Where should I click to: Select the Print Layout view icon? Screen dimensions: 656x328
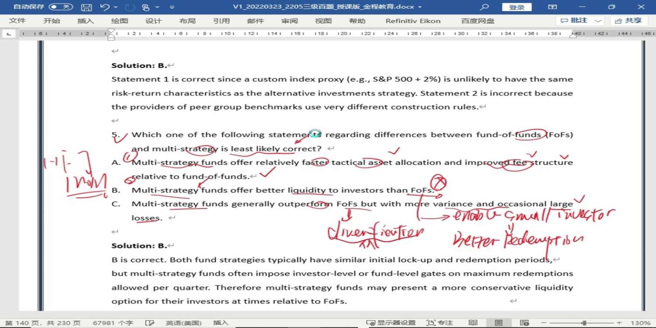tap(499, 323)
